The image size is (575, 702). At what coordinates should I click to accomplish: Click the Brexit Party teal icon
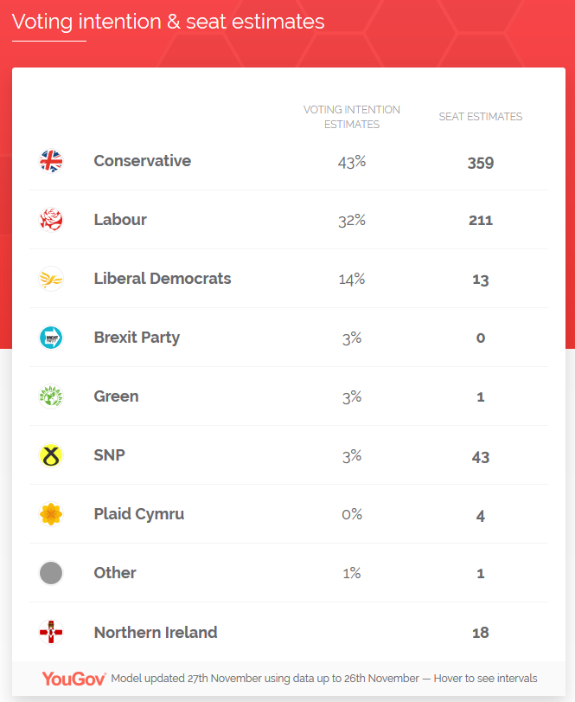coord(51,338)
